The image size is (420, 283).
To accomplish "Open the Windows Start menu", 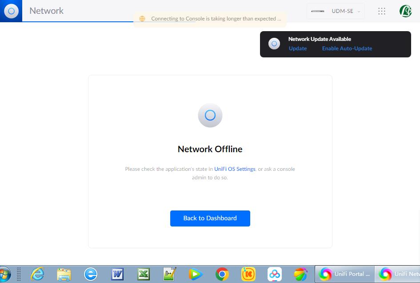I will pos(5,275).
